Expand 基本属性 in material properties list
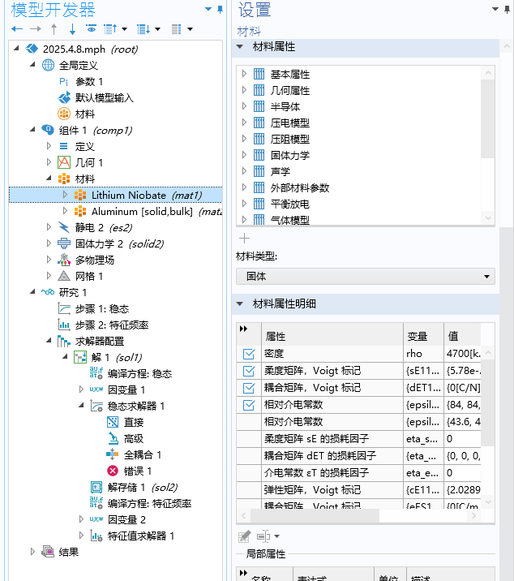Viewport: 514px width, 581px height. [x=244, y=74]
